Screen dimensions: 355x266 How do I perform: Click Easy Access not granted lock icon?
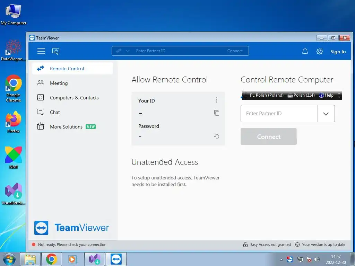click(x=245, y=245)
